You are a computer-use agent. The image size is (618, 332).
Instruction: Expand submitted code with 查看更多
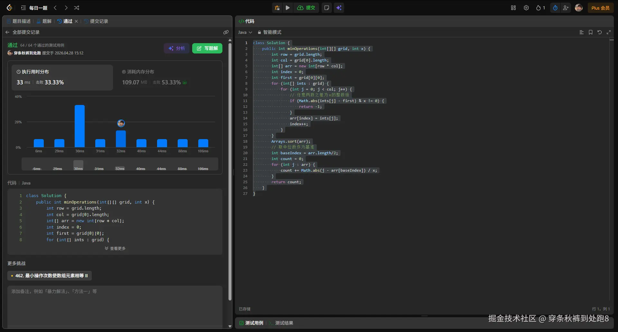[x=115, y=249]
